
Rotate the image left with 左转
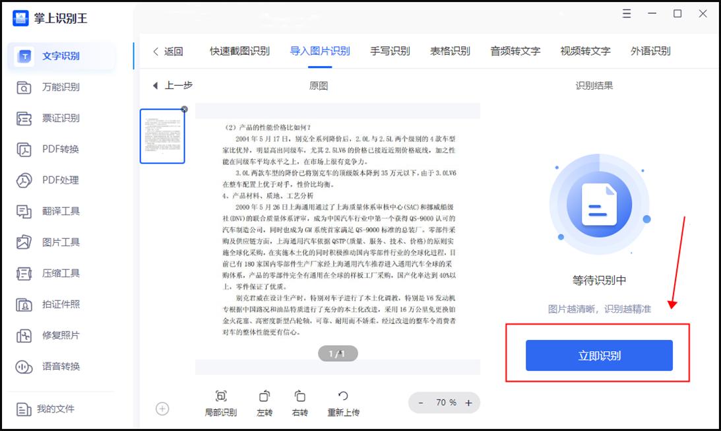pyautogui.click(x=264, y=403)
